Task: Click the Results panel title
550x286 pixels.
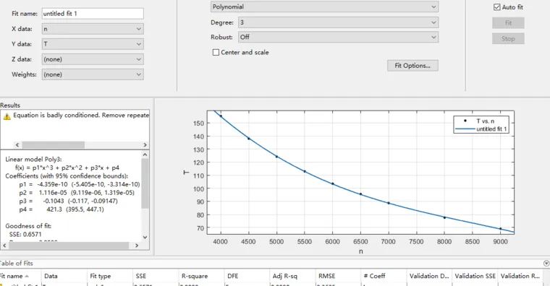Action: [10, 105]
